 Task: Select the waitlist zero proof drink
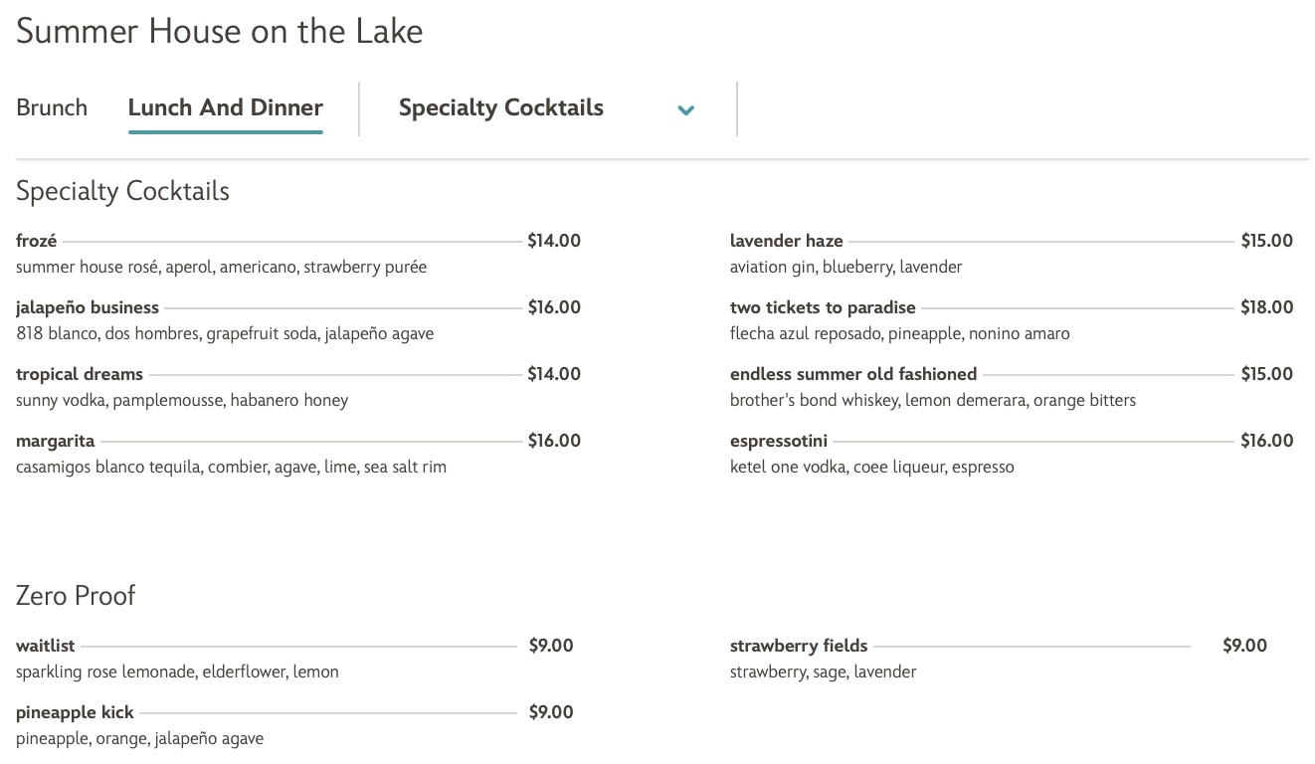coord(45,645)
